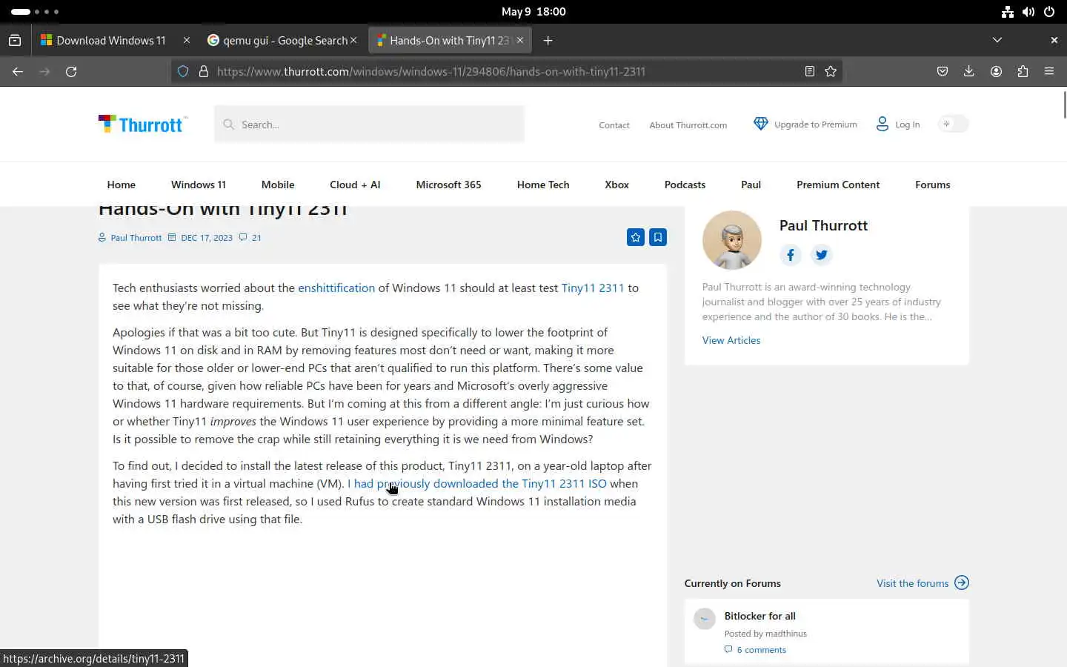1067x667 pixels.
Task: Click Paul Thurrott's avatar picture
Action: 732,239
